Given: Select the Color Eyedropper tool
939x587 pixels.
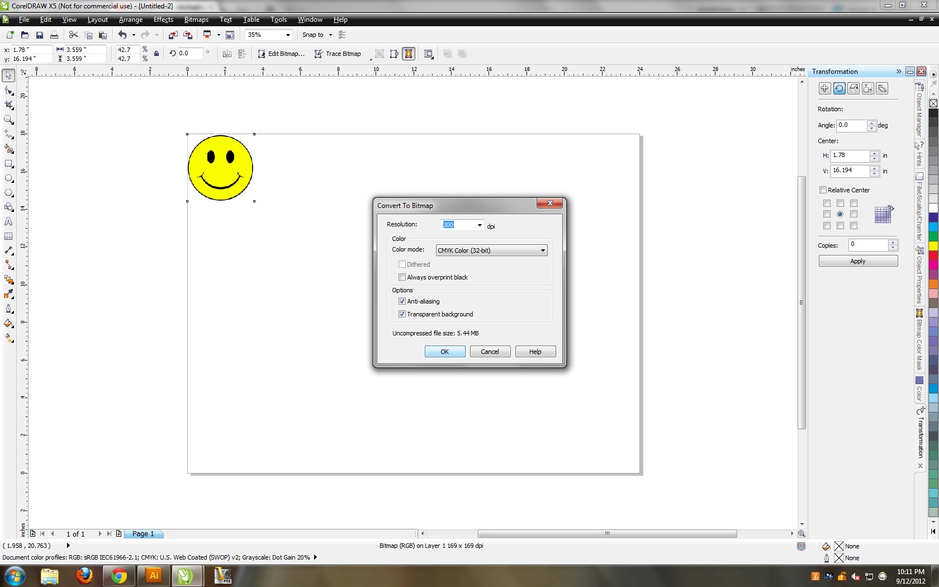Looking at the screenshot, I should tap(8, 295).
